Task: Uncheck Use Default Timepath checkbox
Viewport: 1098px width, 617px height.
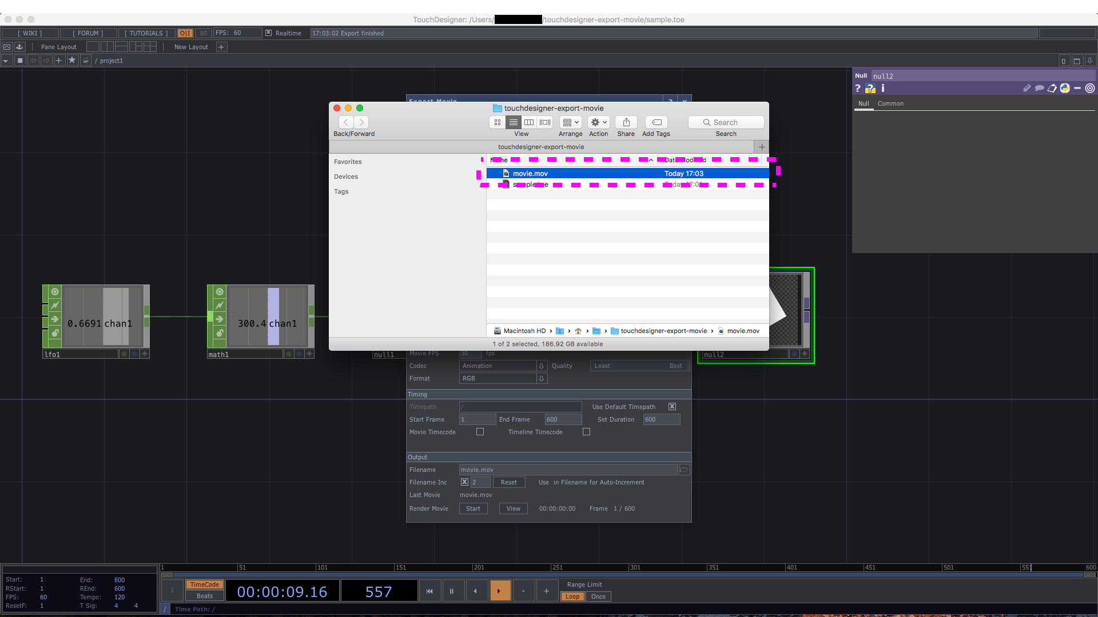Action: (x=673, y=407)
